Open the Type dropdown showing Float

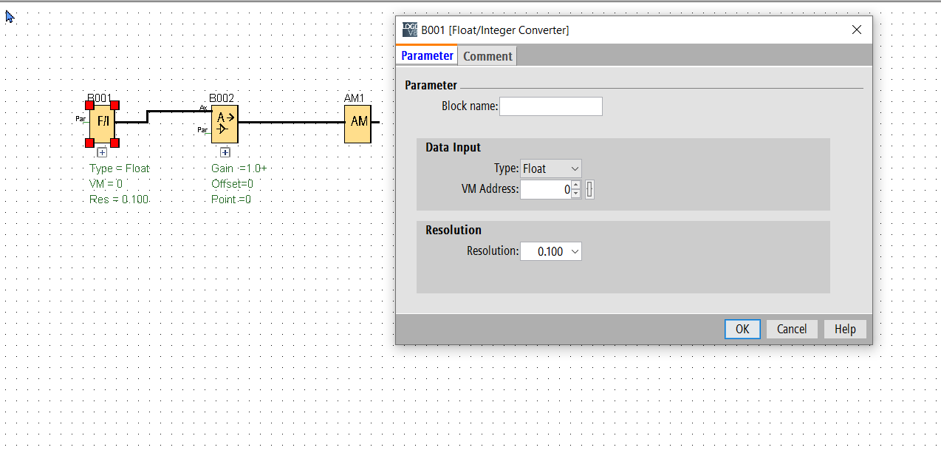(x=551, y=168)
